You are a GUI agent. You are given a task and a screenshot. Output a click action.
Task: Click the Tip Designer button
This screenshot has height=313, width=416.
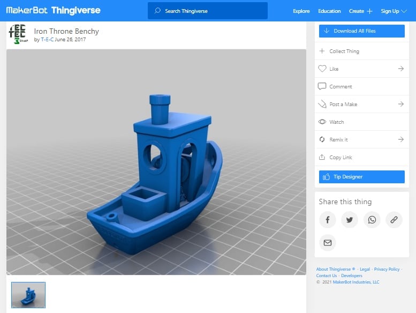361,177
